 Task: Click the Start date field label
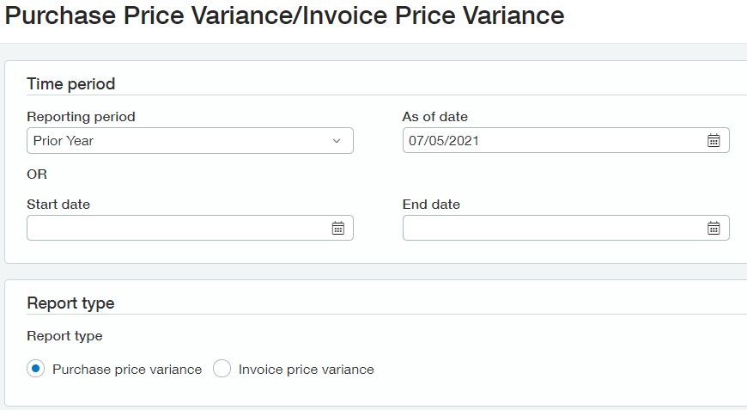pyautogui.click(x=58, y=205)
